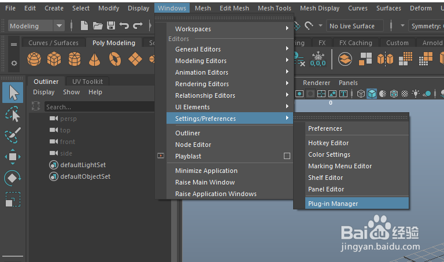
Task: Expand the Modeling Editors submenu
Action: click(231, 61)
